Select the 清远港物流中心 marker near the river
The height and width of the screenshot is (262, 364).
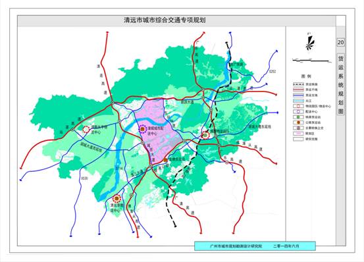pyautogui.click(x=117, y=199)
